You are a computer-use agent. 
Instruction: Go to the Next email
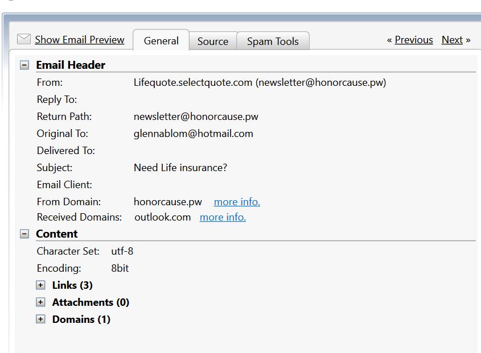452,40
